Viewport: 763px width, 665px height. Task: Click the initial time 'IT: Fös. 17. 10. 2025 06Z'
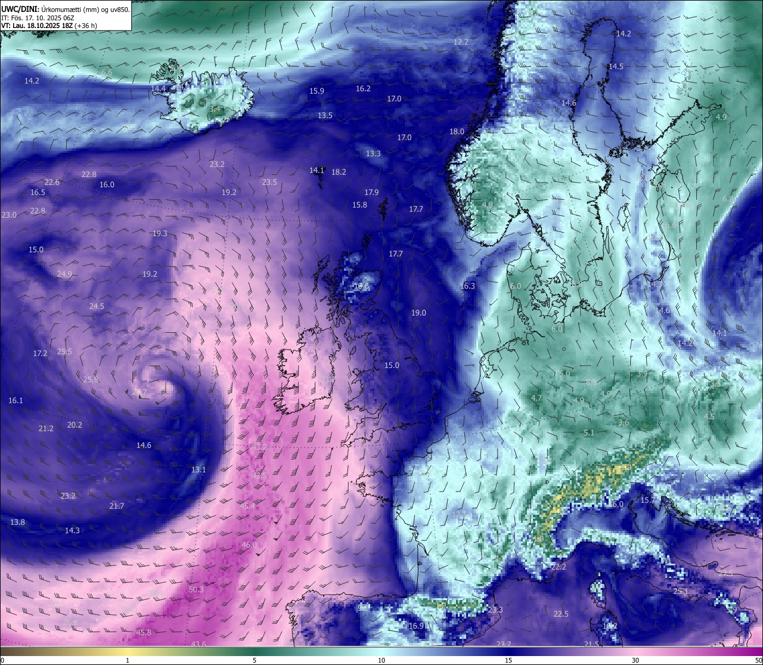click(x=38, y=18)
